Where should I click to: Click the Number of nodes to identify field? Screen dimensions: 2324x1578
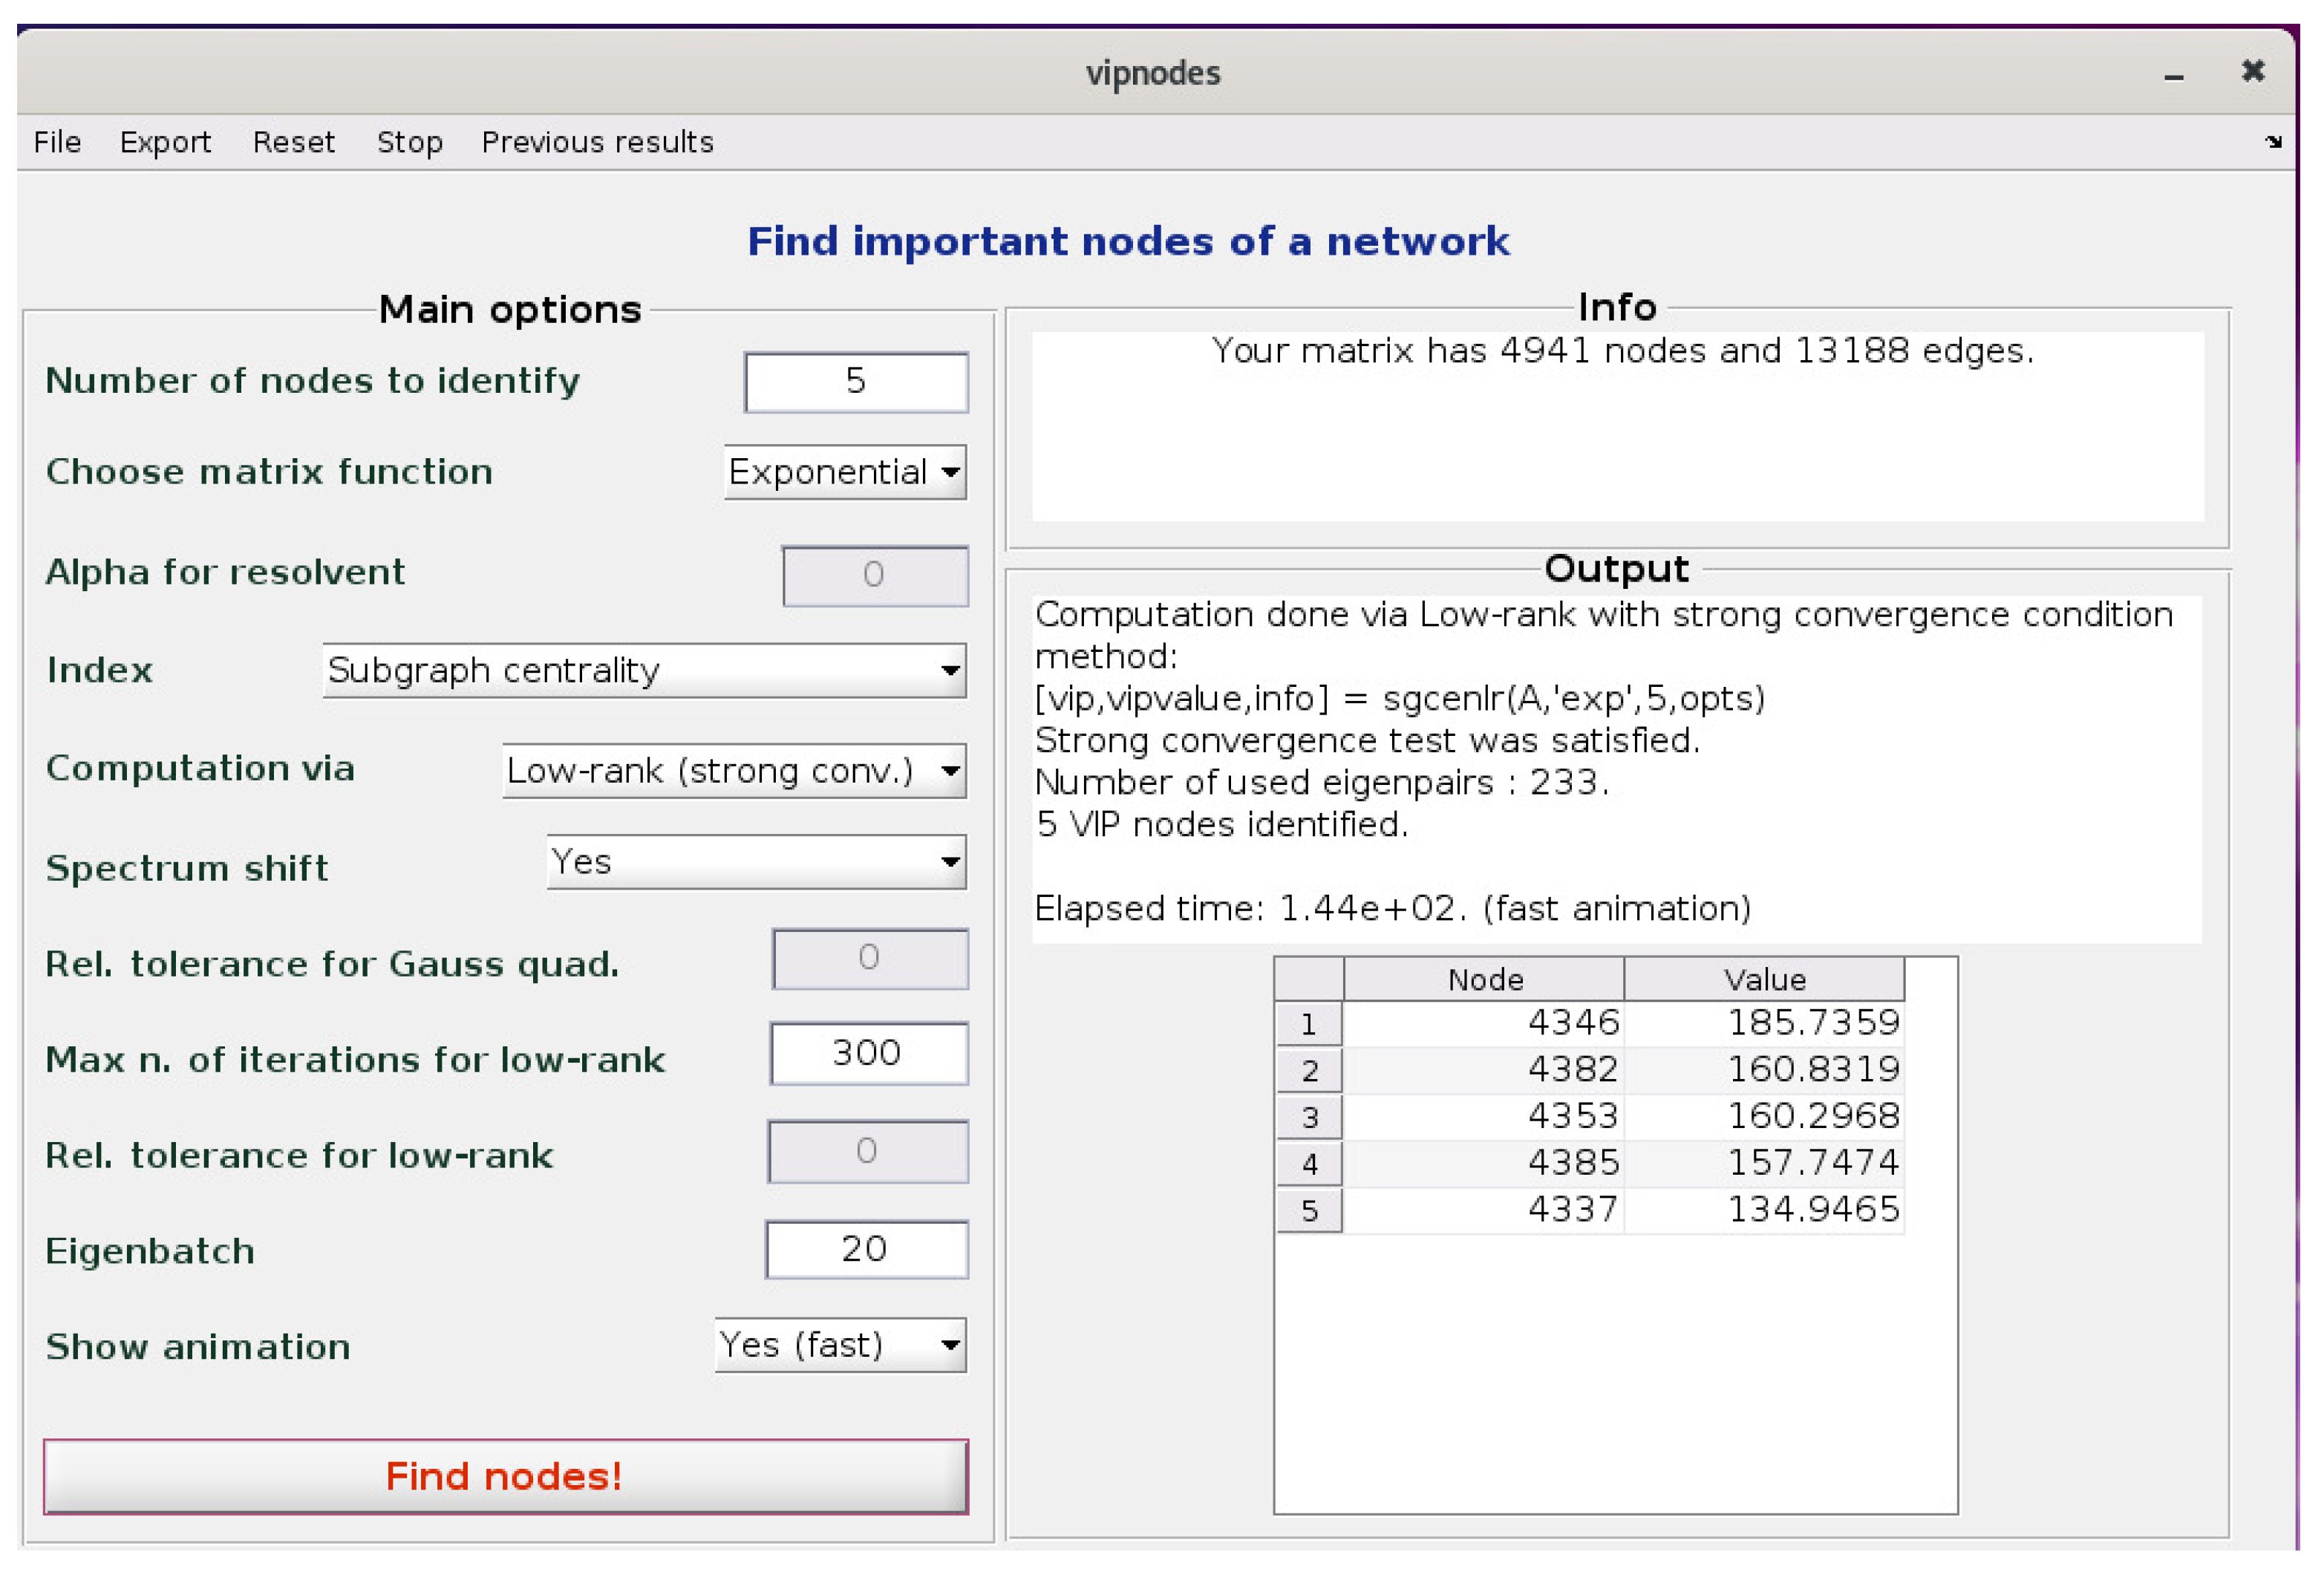click(855, 381)
